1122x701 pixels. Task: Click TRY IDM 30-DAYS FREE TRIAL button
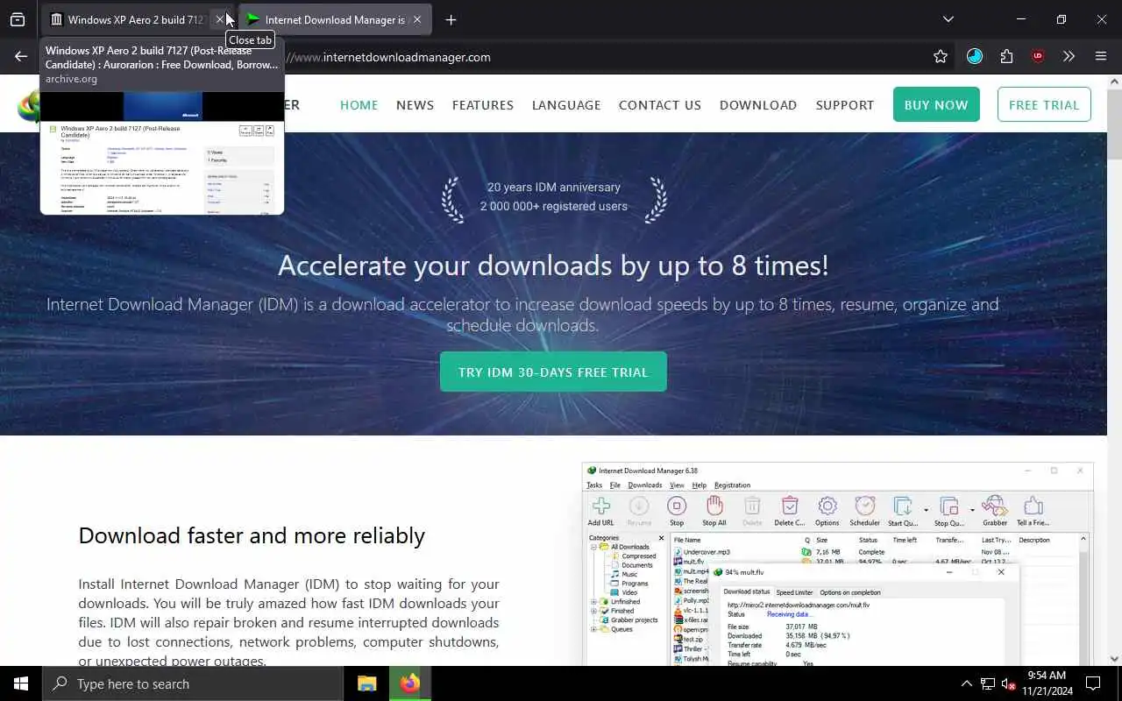point(553,372)
